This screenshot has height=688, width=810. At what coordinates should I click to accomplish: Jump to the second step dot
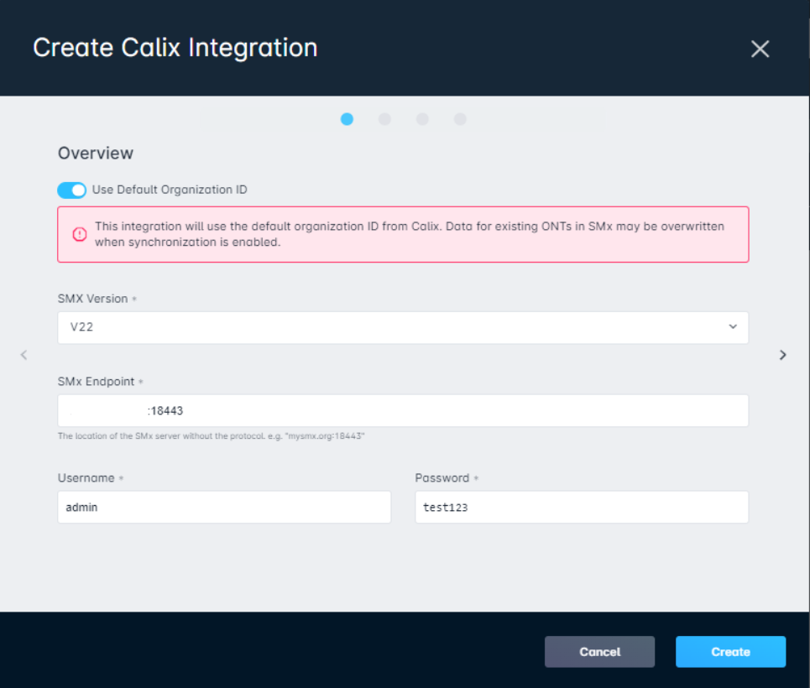pos(384,119)
